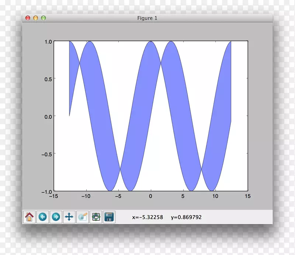The image size is (295, 255).
Task: Click the 15 x-axis tick label
Action: coord(248,196)
